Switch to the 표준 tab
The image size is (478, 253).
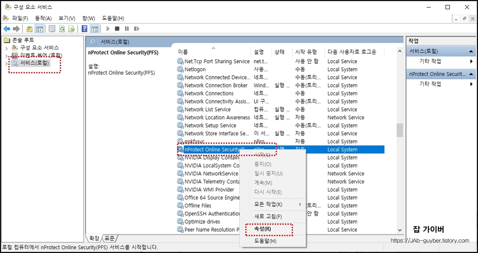click(109, 238)
